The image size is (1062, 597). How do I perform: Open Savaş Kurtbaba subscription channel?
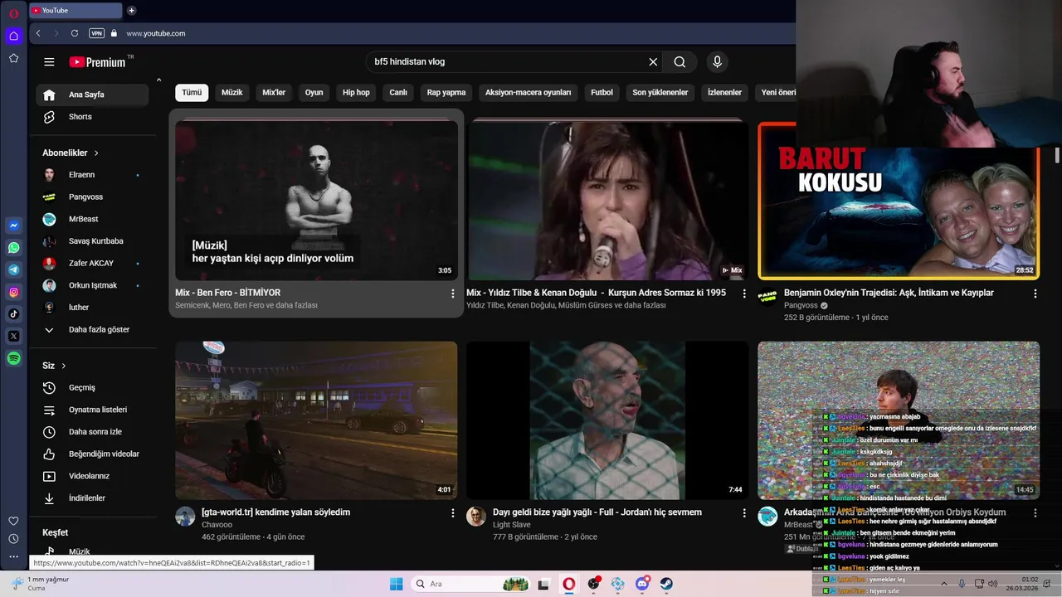[x=92, y=241]
